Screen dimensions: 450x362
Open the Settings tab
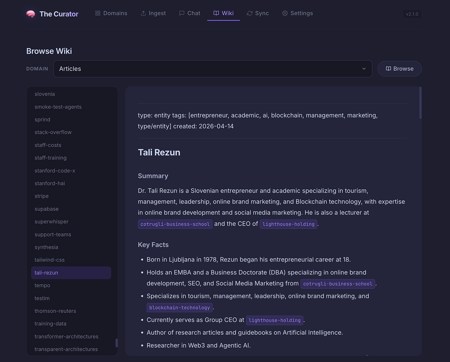click(297, 13)
